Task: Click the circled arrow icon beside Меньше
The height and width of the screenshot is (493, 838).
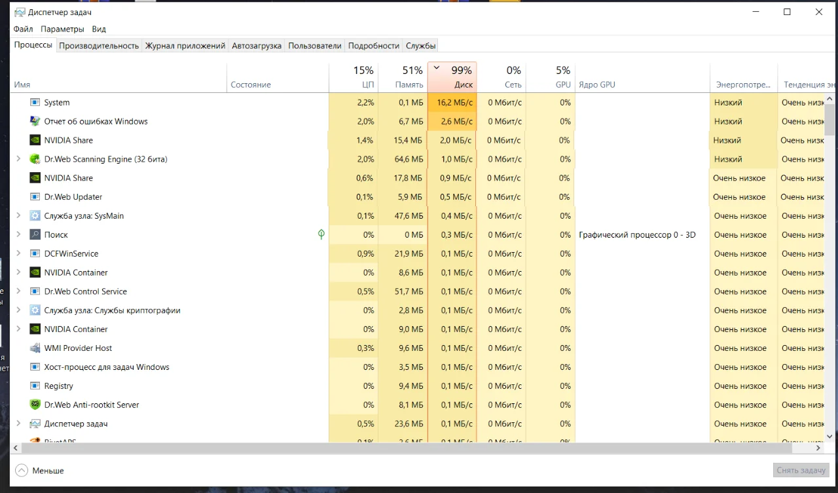Action: 22,470
